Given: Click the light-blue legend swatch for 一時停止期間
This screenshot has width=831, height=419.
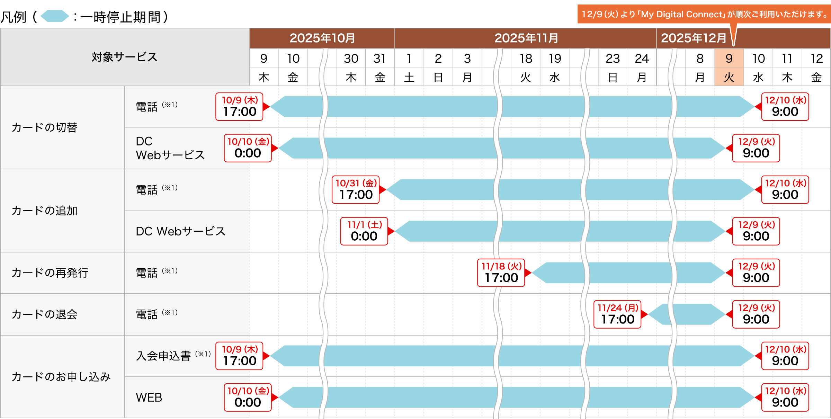Looking at the screenshot, I should (55, 16).
